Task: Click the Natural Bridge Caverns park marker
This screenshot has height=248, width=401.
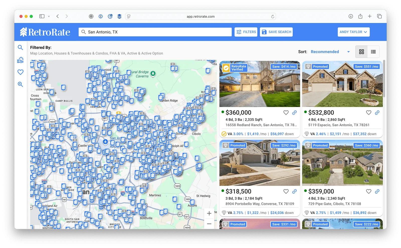Action: pyautogui.click(x=153, y=74)
